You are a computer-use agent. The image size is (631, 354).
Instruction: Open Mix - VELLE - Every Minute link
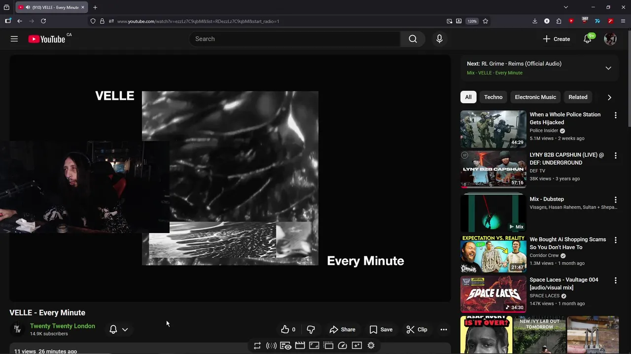point(494,73)
